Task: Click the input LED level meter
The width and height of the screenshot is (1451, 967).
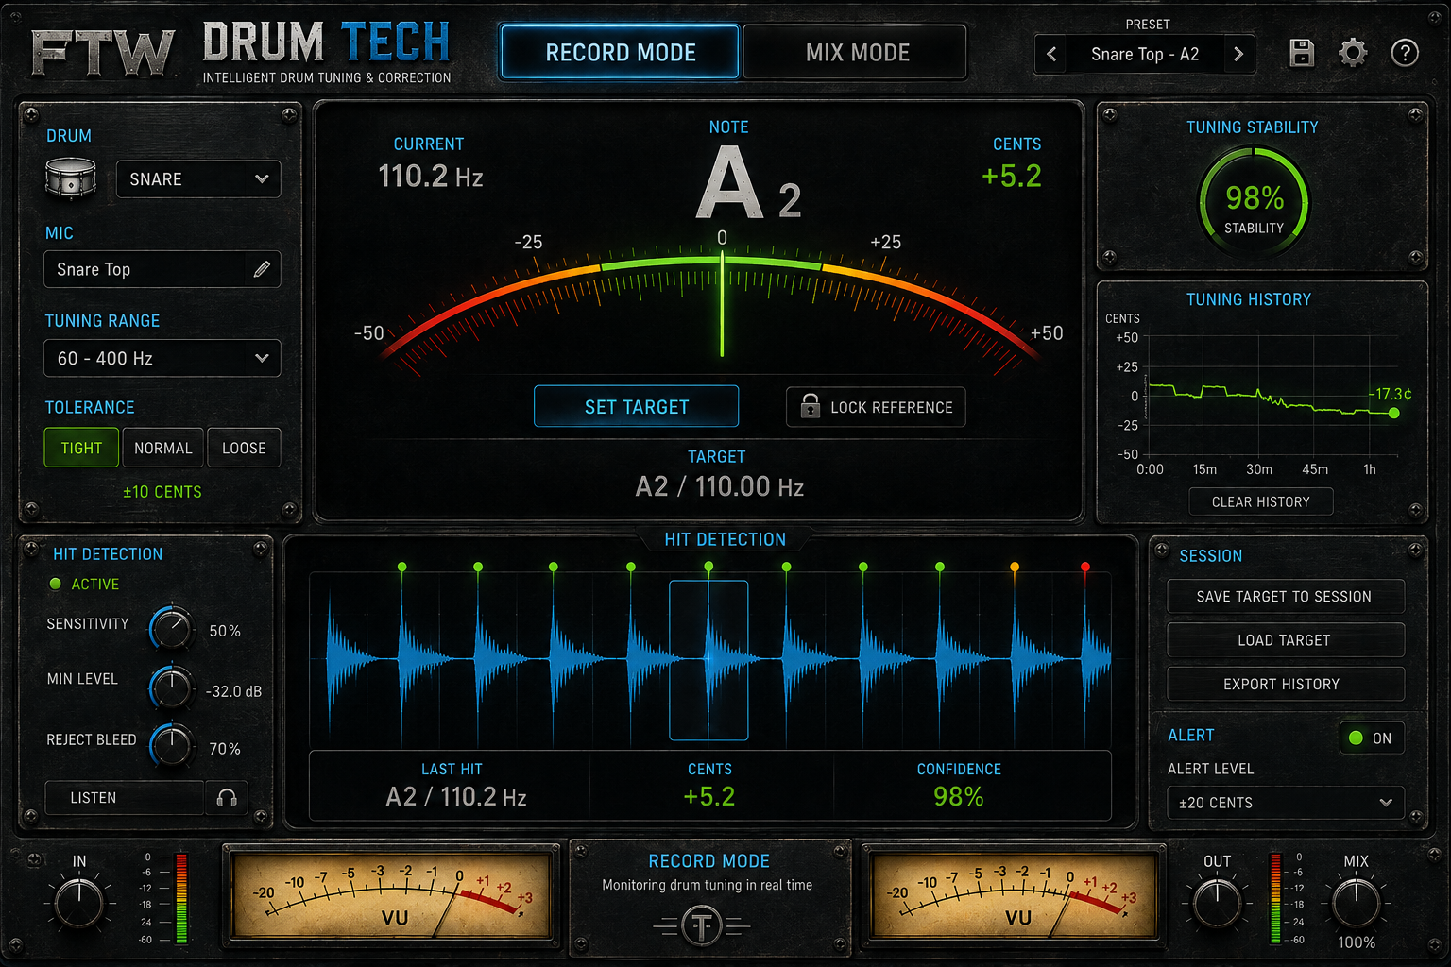Action: (x=181, y=898)
